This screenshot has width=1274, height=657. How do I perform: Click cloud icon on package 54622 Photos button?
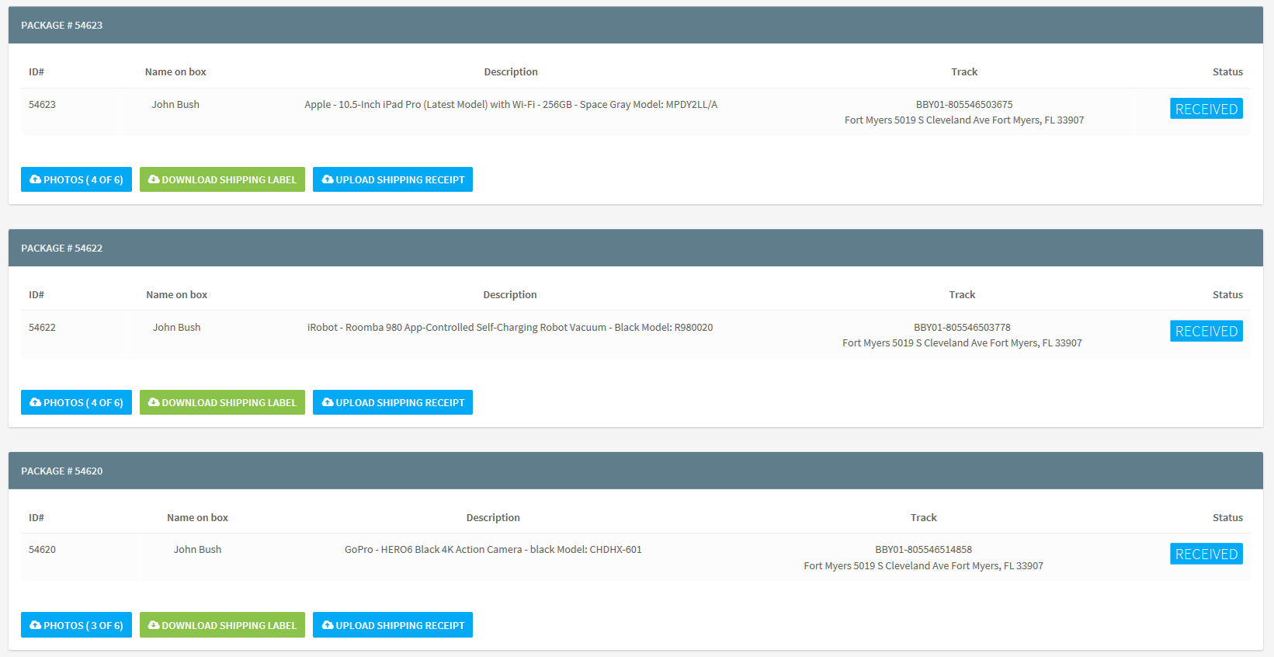point(35,402)
